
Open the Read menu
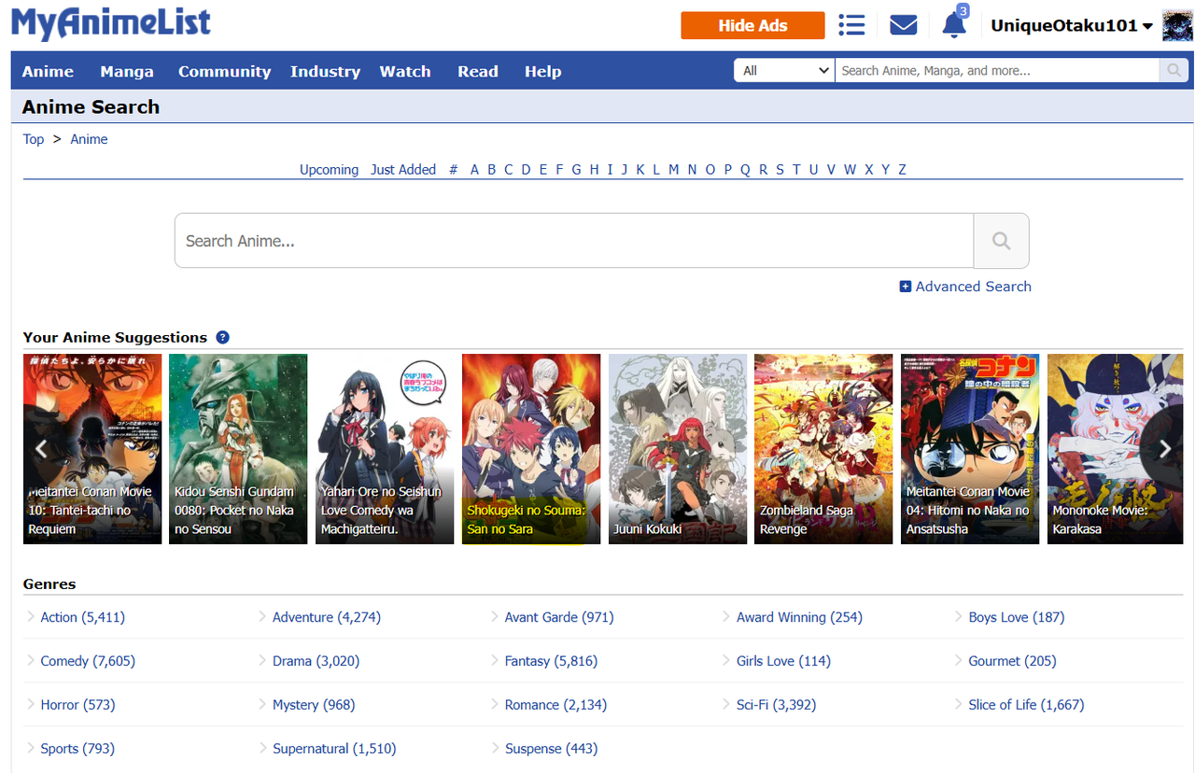pyautogui.click(x=478, y=71)
